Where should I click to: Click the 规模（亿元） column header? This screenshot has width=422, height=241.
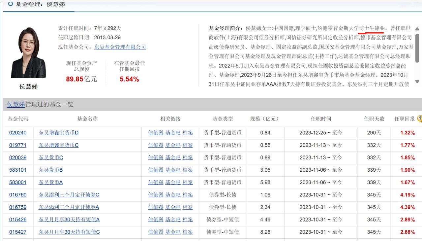pyautogui.click(x=265, y=119)
